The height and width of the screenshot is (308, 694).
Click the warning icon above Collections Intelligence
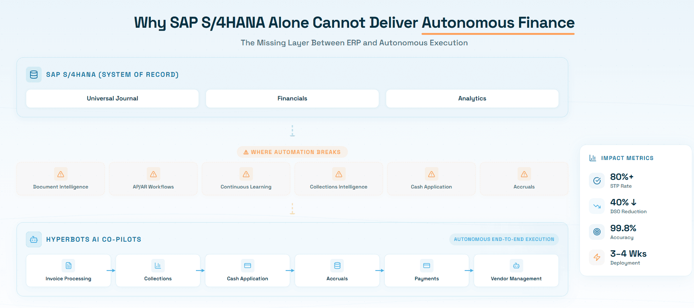[x=339, y=174]
